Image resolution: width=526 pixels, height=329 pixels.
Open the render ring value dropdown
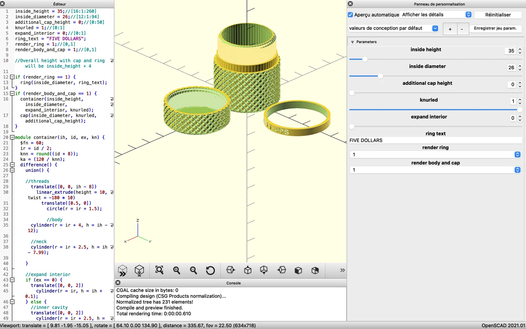[436, 155]
